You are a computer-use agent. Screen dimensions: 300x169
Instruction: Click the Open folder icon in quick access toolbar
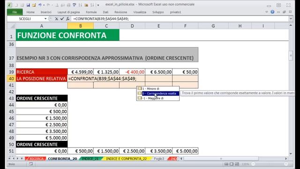coord(34,5)
